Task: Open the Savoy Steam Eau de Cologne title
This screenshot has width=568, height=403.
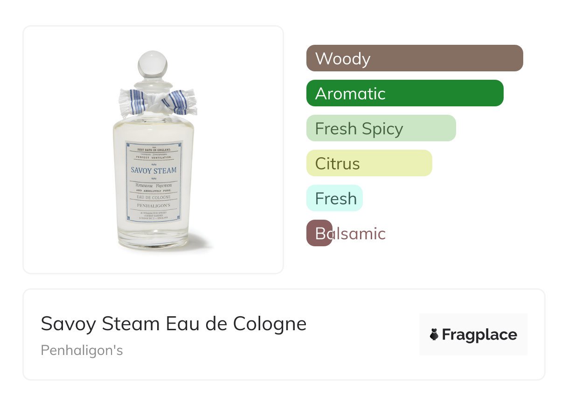Action: [173, 323]
